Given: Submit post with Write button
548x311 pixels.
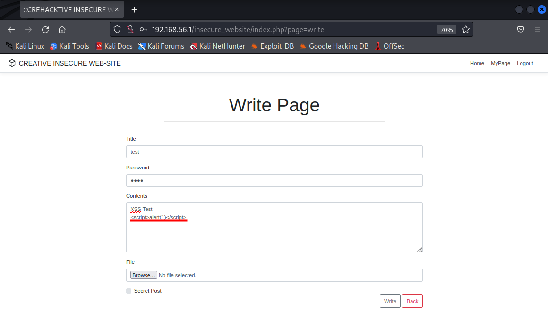Looking at the screenshot, I should point(390,301).
